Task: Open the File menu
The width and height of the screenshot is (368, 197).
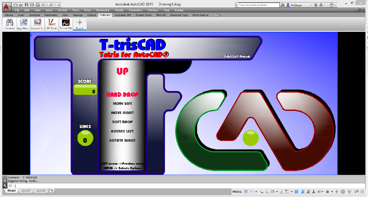Action: click(x=17, y=10)
